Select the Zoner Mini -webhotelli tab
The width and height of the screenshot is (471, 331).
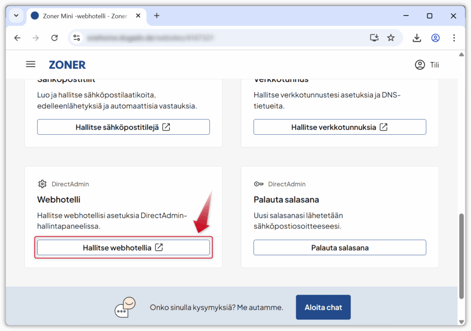click(x=83, y=16)
